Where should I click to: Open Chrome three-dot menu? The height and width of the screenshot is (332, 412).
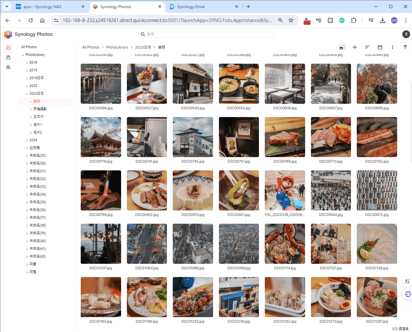click(406, 20)
